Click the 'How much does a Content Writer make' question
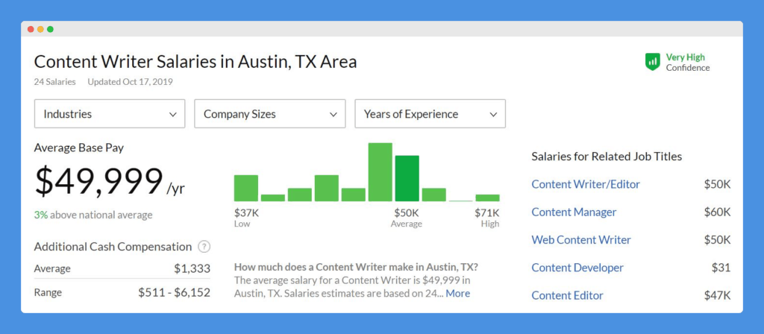764x334 pixels. (356, 268)
